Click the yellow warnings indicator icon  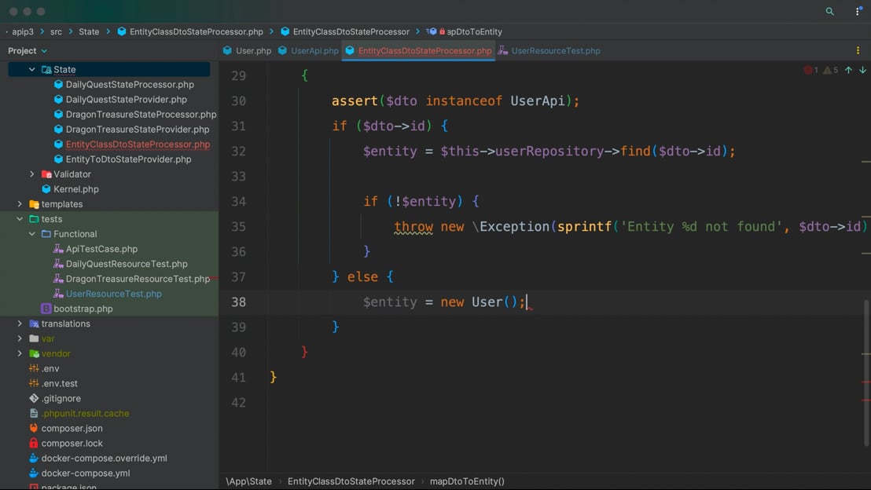point(827,70)
